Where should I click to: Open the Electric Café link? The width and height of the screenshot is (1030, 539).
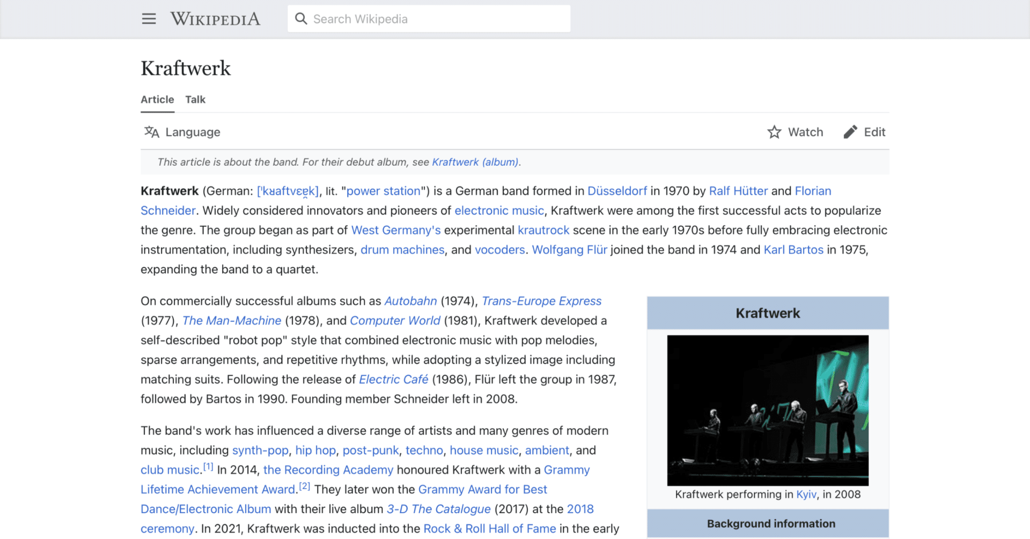point(394,380)
